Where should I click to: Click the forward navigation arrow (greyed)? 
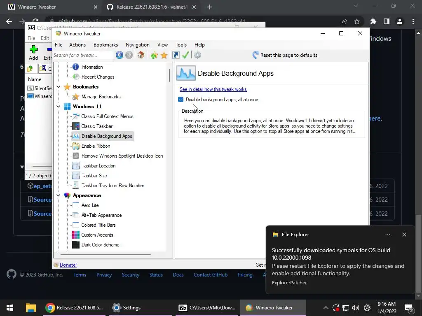(x=129, y=55)
